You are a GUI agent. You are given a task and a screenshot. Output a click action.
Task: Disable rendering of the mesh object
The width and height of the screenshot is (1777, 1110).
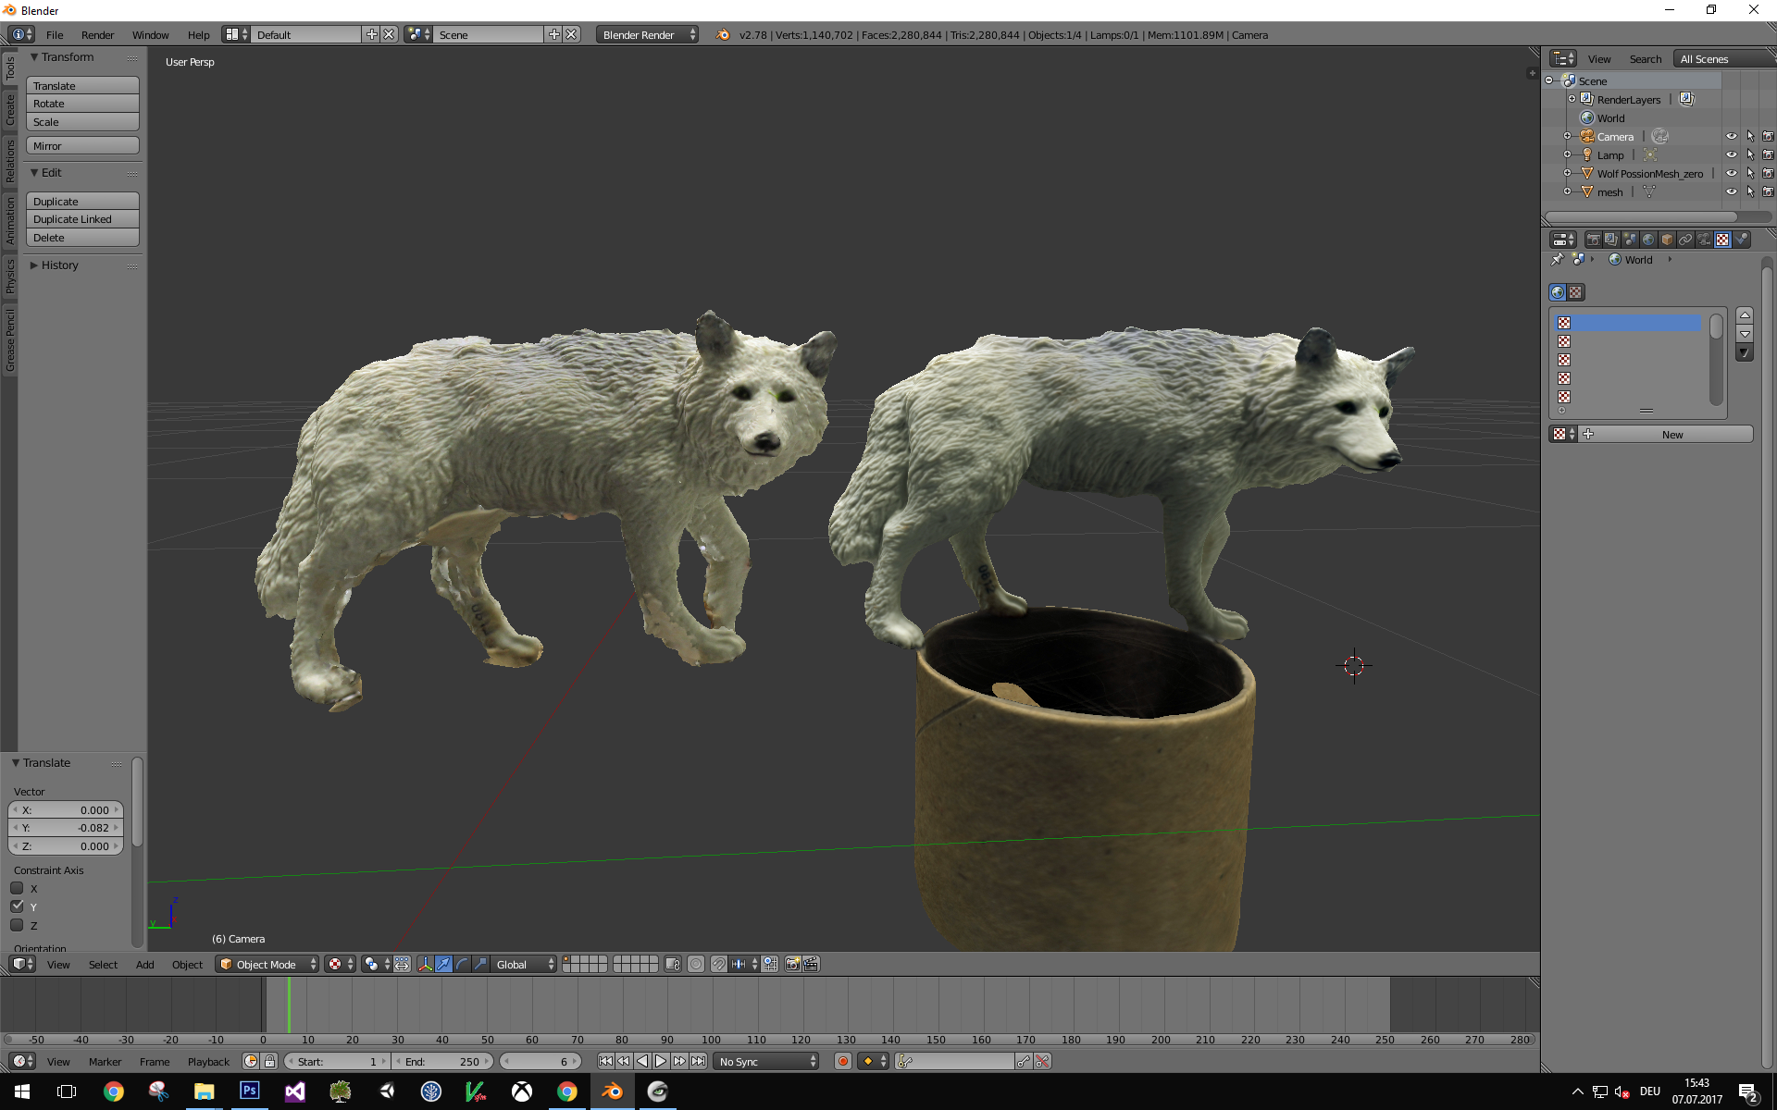[x=1768, y=191]
